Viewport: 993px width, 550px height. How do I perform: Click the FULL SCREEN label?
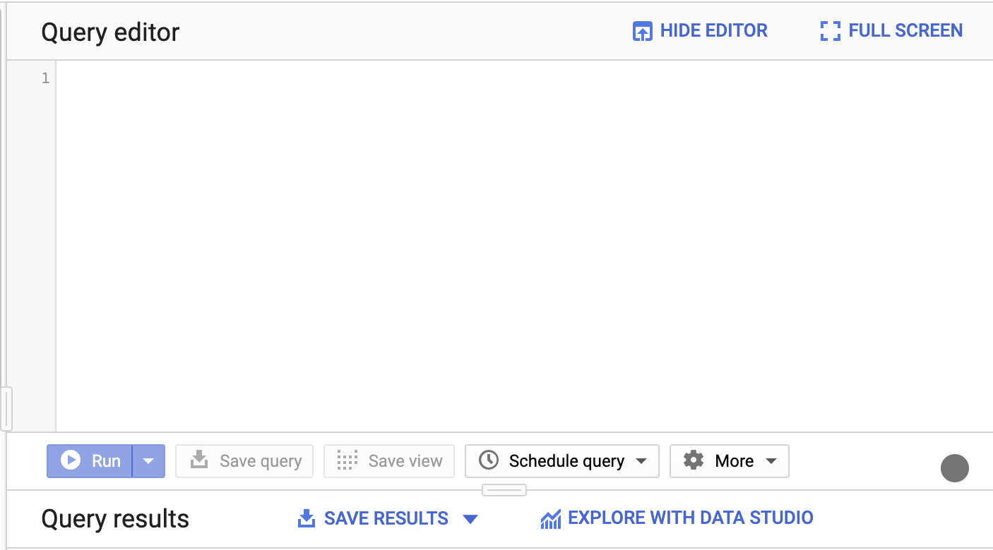point(905,31)
